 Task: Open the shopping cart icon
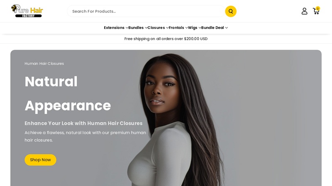(x=316, y=11)
